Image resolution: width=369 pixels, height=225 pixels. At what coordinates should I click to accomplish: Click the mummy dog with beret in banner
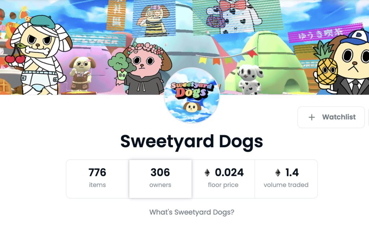point(41,54)
